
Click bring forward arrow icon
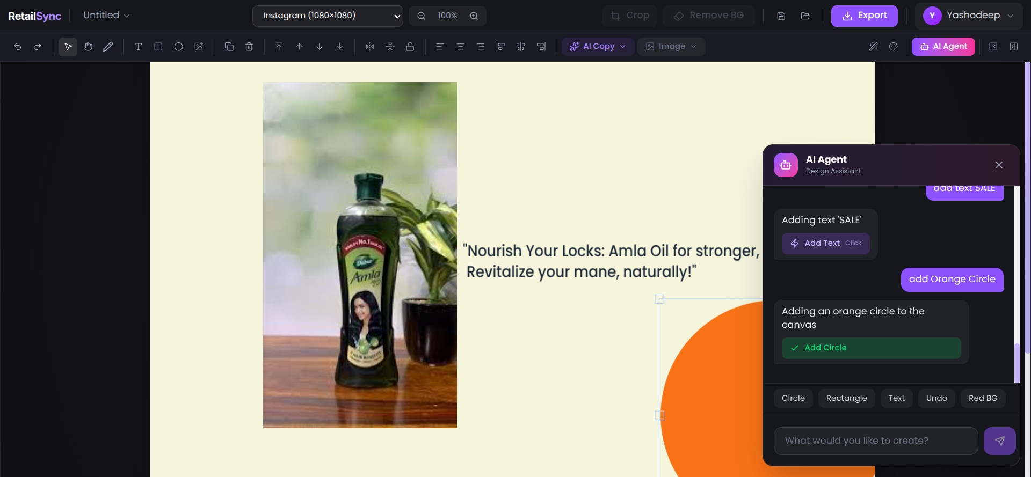[300, 47]
